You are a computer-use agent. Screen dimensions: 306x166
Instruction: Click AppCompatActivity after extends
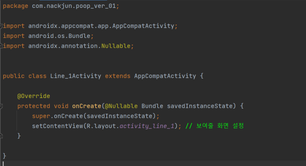click(x=165, y=76)
